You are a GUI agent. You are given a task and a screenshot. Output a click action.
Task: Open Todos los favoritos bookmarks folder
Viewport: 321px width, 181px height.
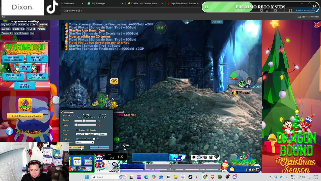tap(308, 17)
